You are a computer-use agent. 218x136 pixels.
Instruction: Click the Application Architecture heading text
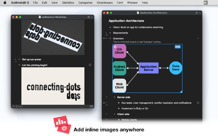[126, 21]
